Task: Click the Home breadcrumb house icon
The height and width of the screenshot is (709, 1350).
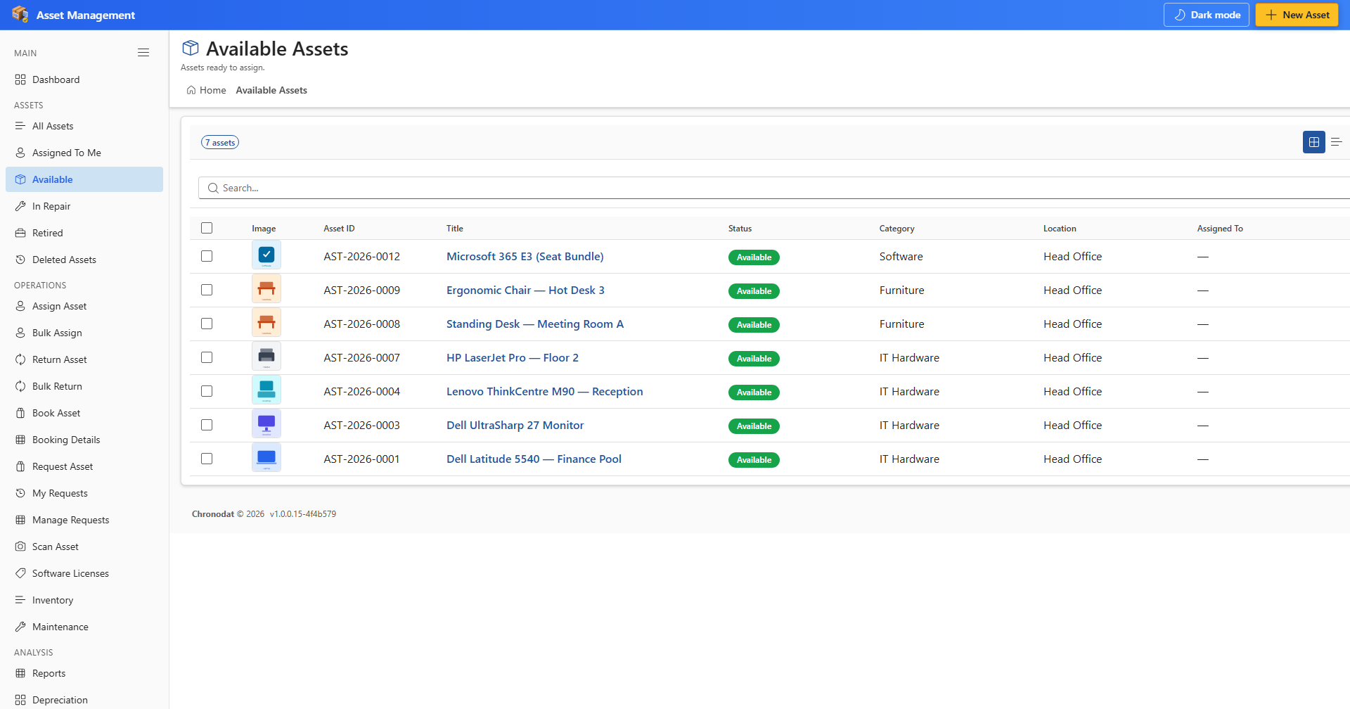Action: point(191,90)
